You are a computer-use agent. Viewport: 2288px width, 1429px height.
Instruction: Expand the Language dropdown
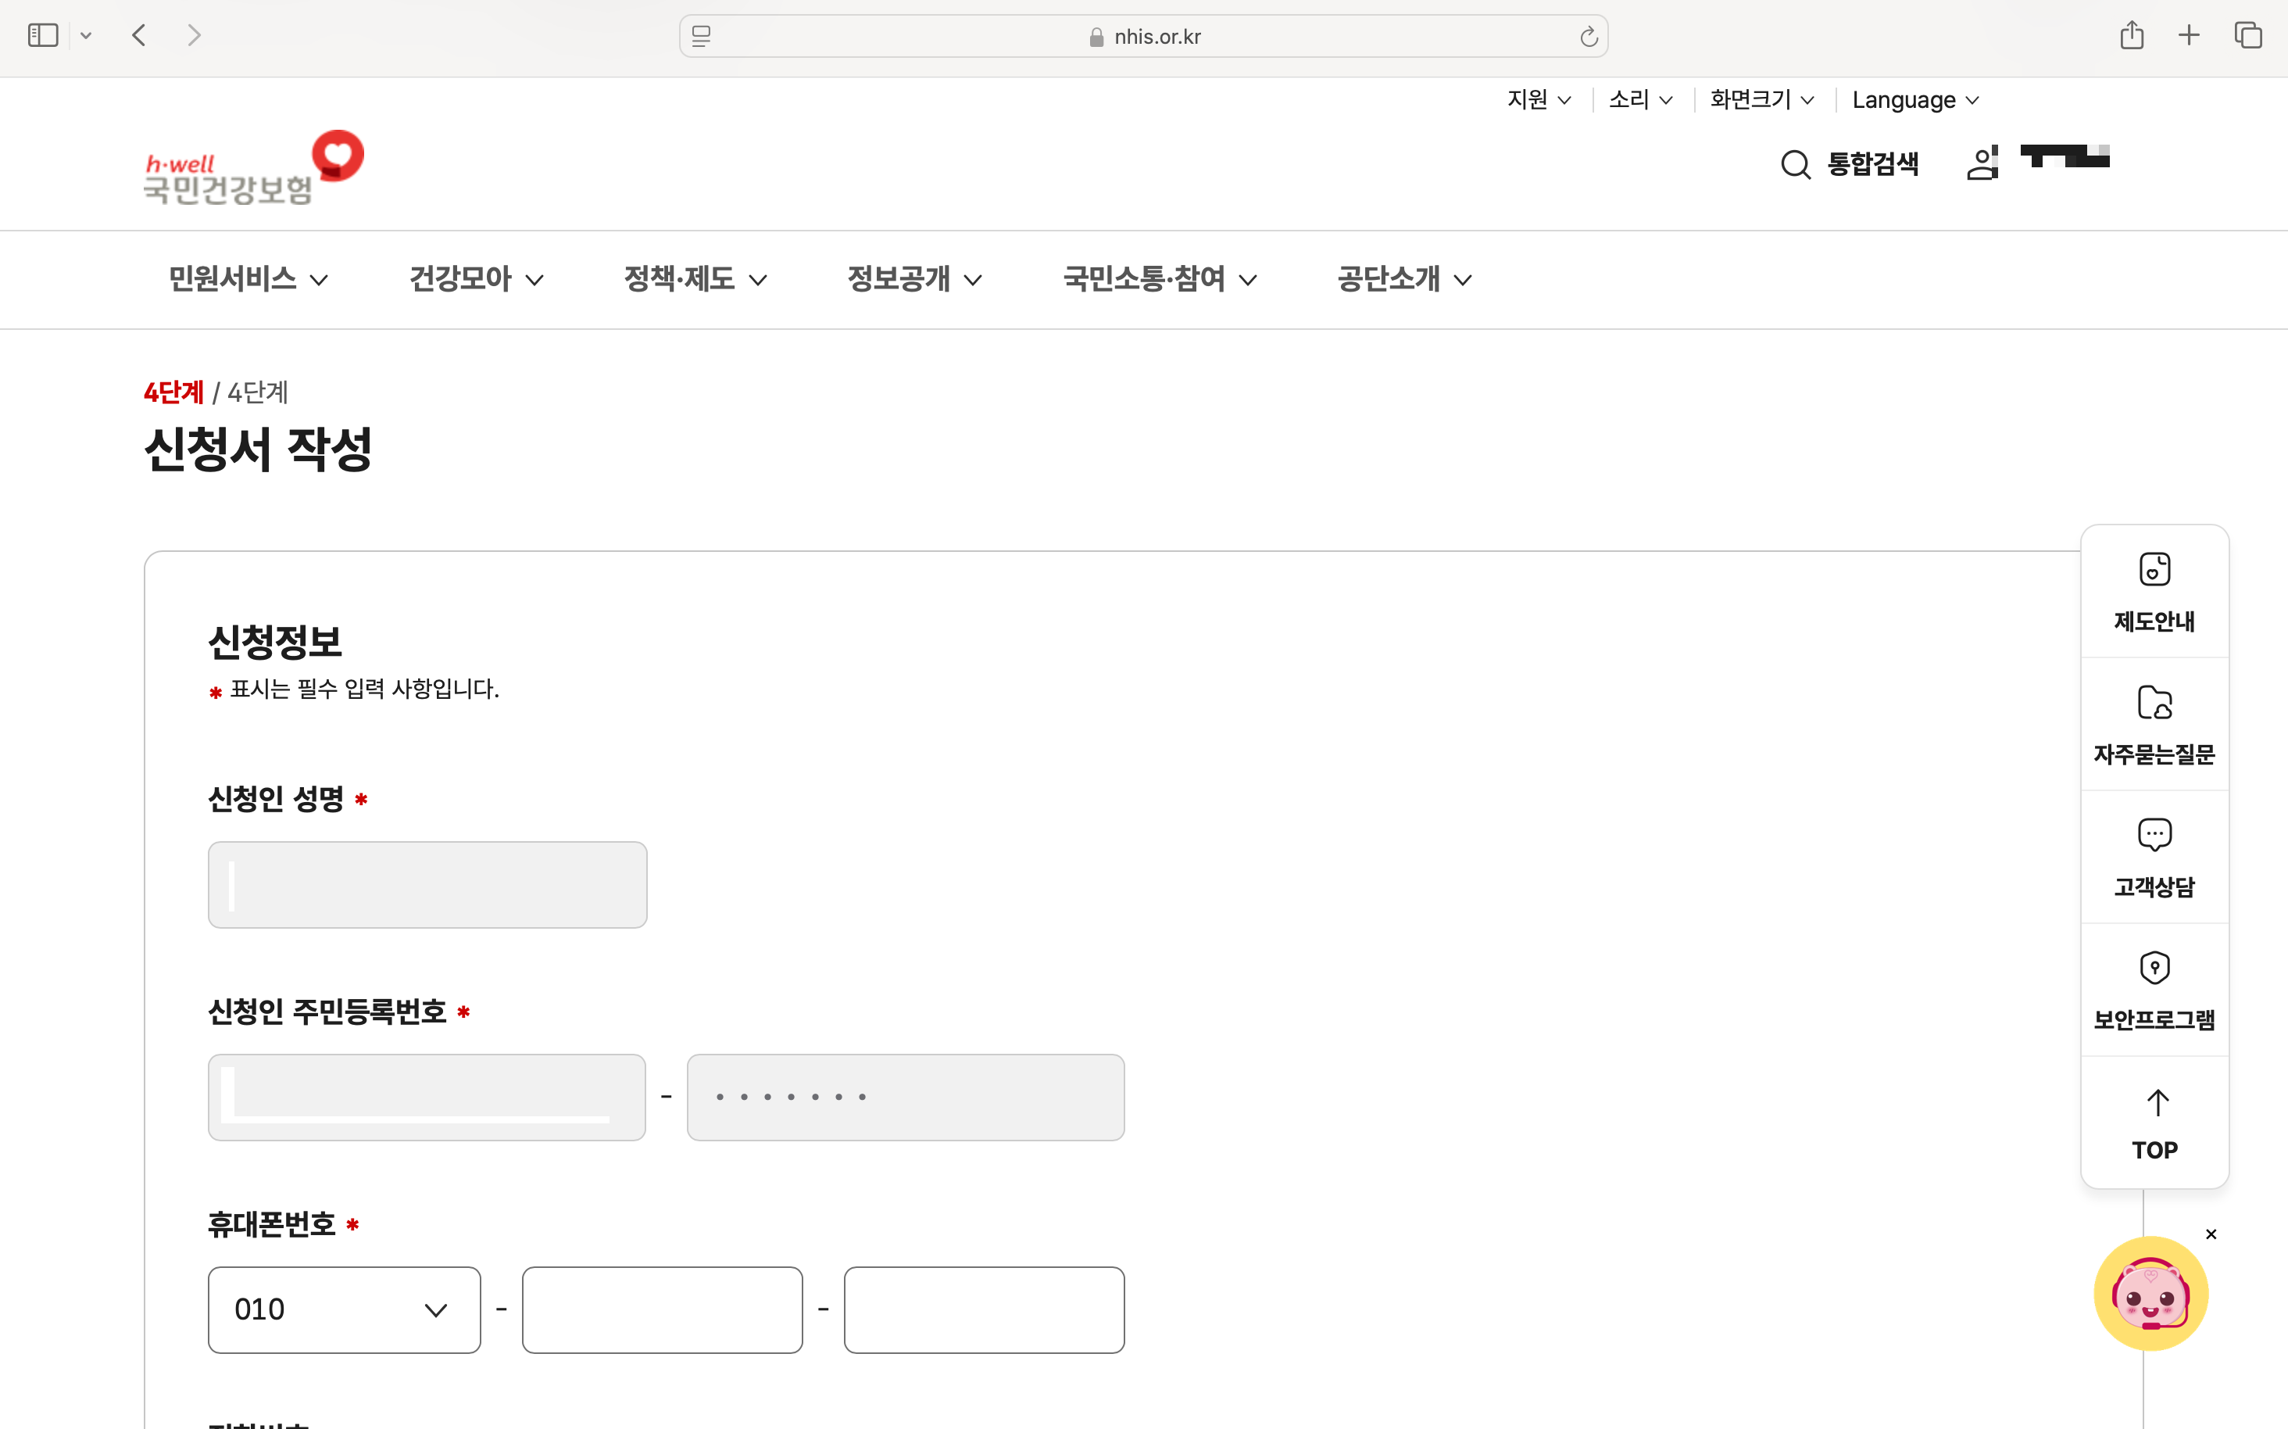coord(1914,100)
